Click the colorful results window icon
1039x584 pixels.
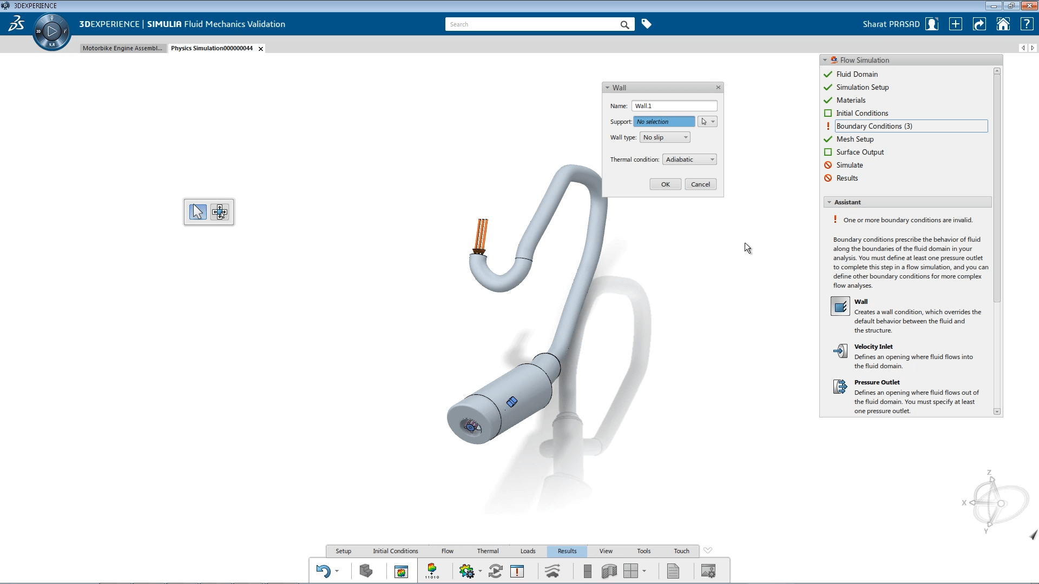click(401, 572)
